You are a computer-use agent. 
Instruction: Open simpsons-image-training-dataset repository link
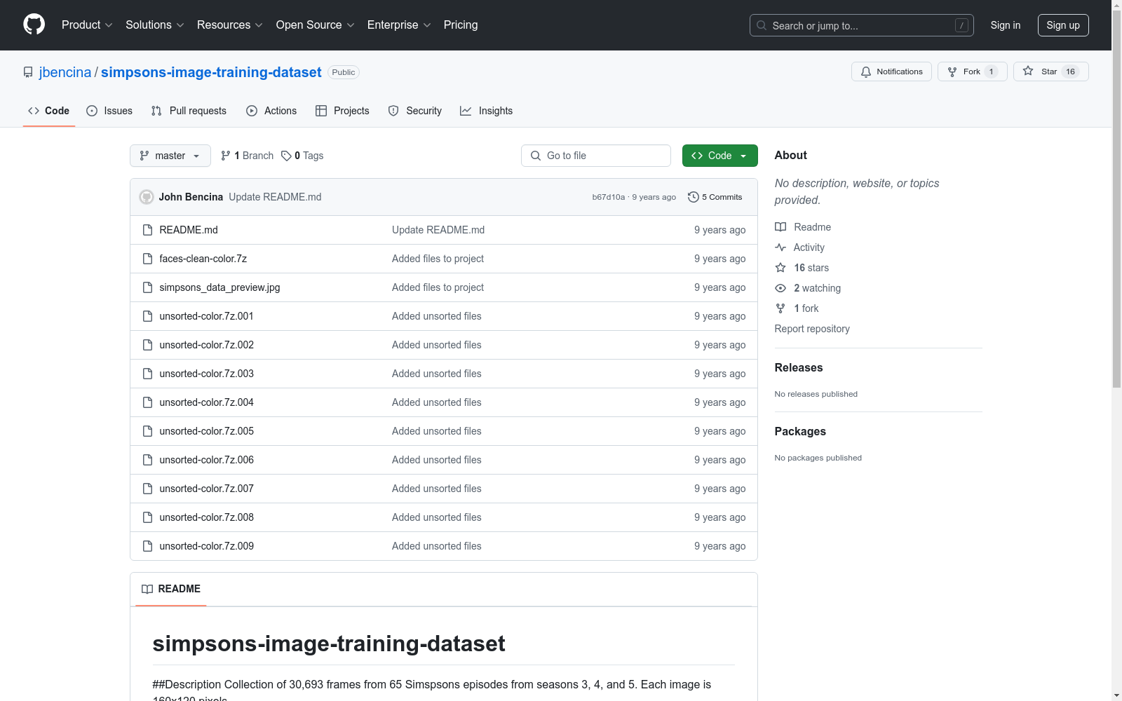pyautogui.click(x=211, y=72)
